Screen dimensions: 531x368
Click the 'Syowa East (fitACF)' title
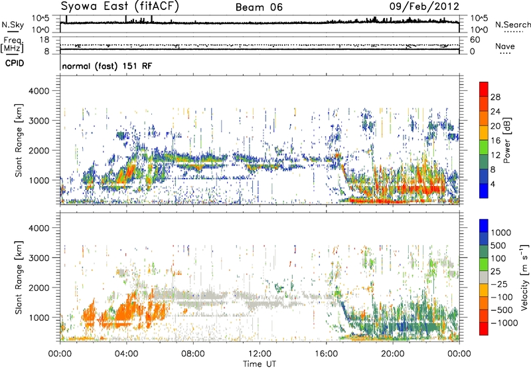pos(120,7)
